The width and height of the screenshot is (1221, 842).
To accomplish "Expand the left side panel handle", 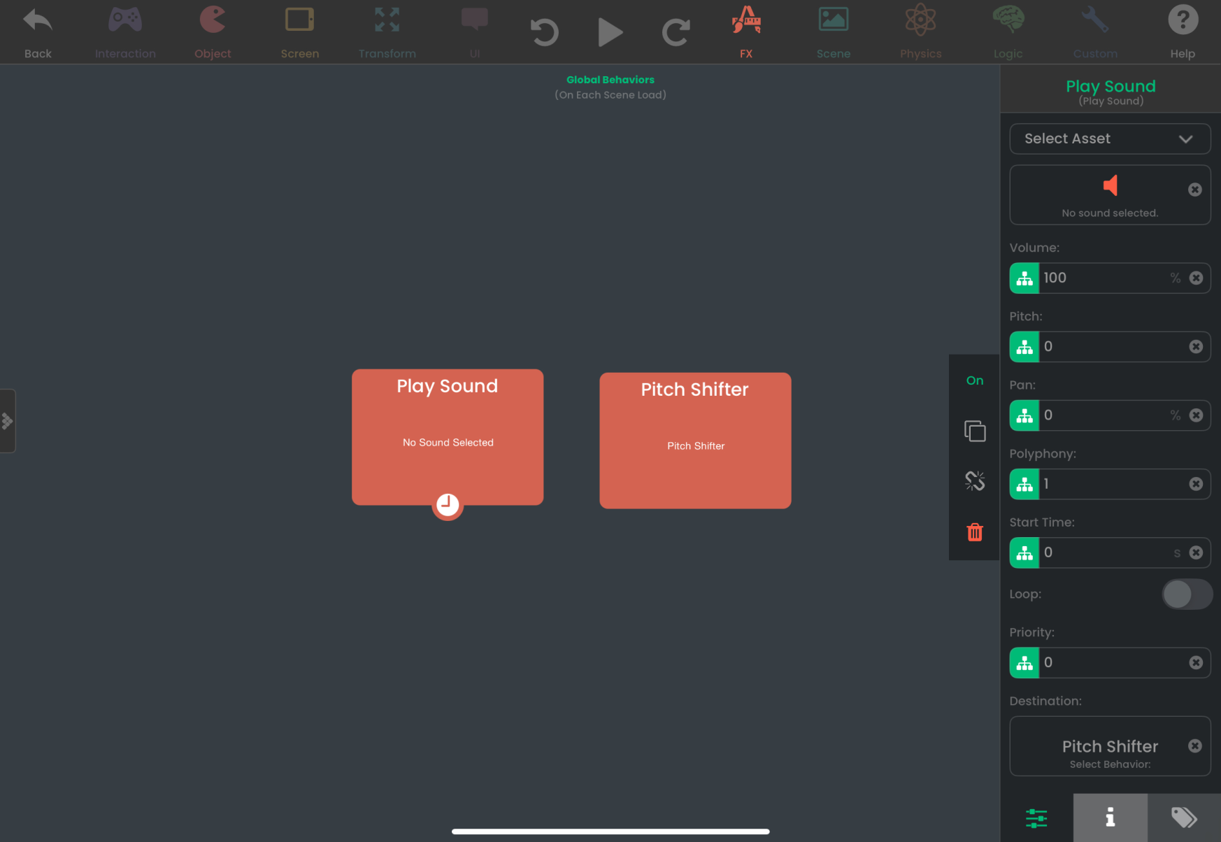I will 7,421.
